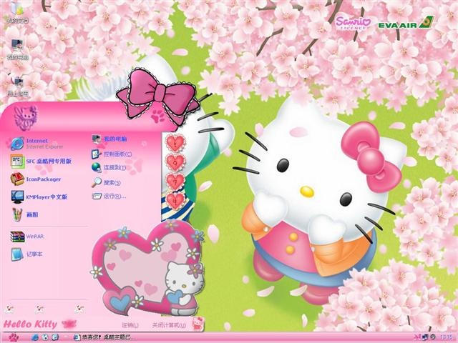Click Hello Kitty shutdown icon
Screen dimensions: 458x343
[198, 324]
